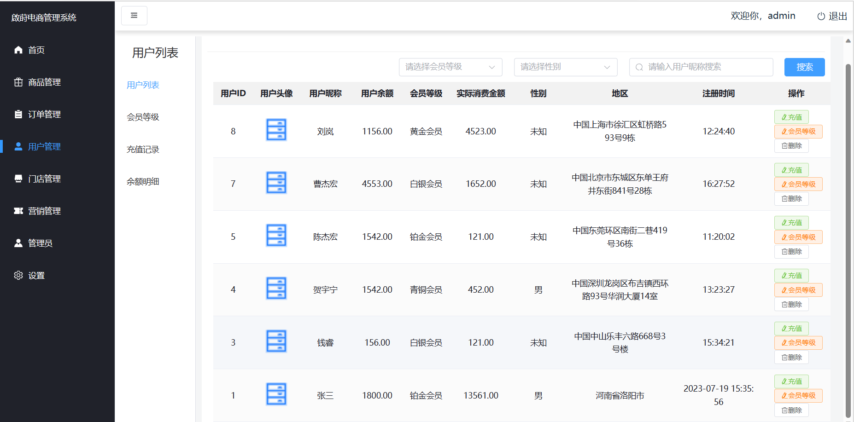Open avatar image of user 张三

click(276, 394)
